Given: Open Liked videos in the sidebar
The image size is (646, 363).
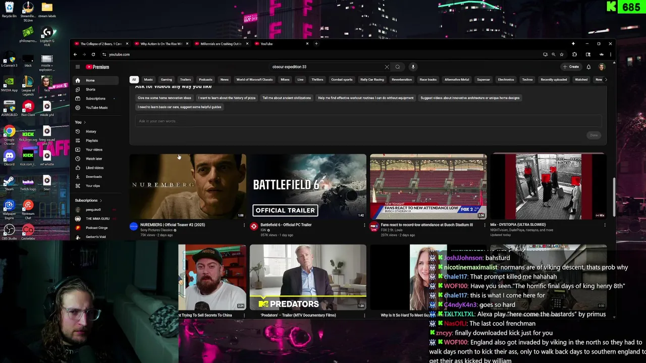Looking at the screenshot, I should (x=96, y=167).
